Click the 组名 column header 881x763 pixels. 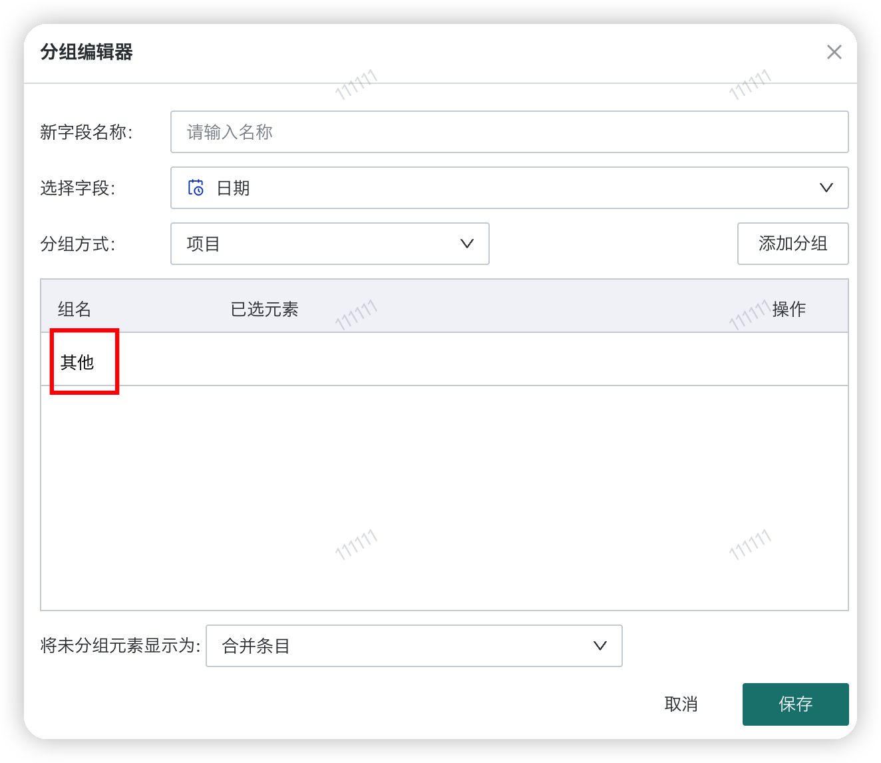[x=75, y=309]
